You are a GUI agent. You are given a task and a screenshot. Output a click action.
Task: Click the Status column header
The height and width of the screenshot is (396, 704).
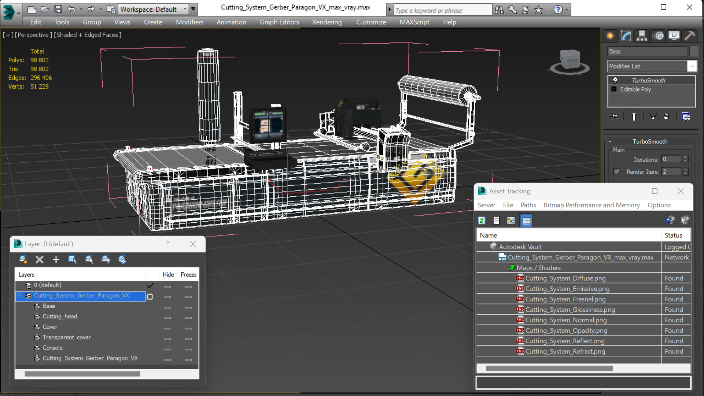pyautogui.click(x=676, y=235)
